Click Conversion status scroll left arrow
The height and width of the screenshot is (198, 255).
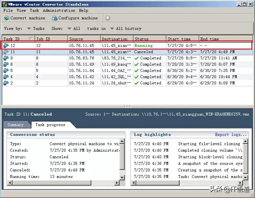tap(10, 183)
